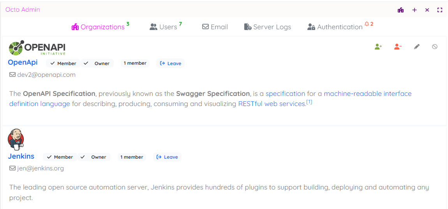Viewport: 448px width, 209px height.
Task: Open the RESTful web services link
Action: tap(272, 104)
